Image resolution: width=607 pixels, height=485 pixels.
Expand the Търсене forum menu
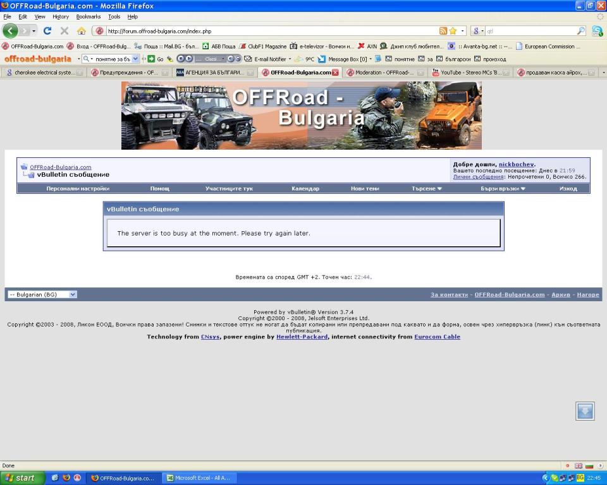click(x=427, y=189)
